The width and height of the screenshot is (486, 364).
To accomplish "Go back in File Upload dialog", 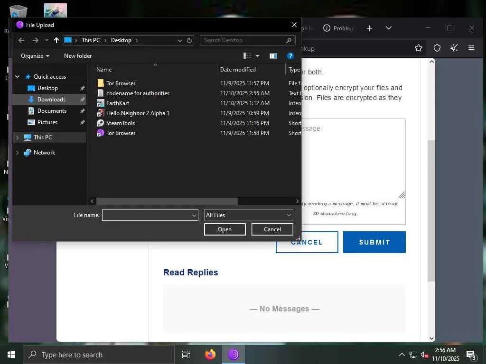I will click(x=21, y=40).
